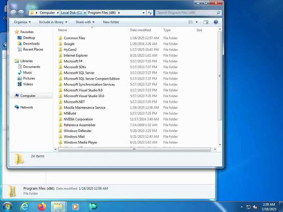Open Music library
Viewport: 283px width, 212px height.
click(x=27, y=73)
